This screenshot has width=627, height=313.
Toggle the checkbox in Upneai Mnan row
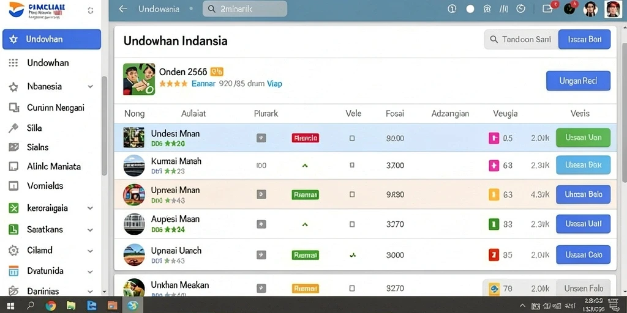point(352,194)
